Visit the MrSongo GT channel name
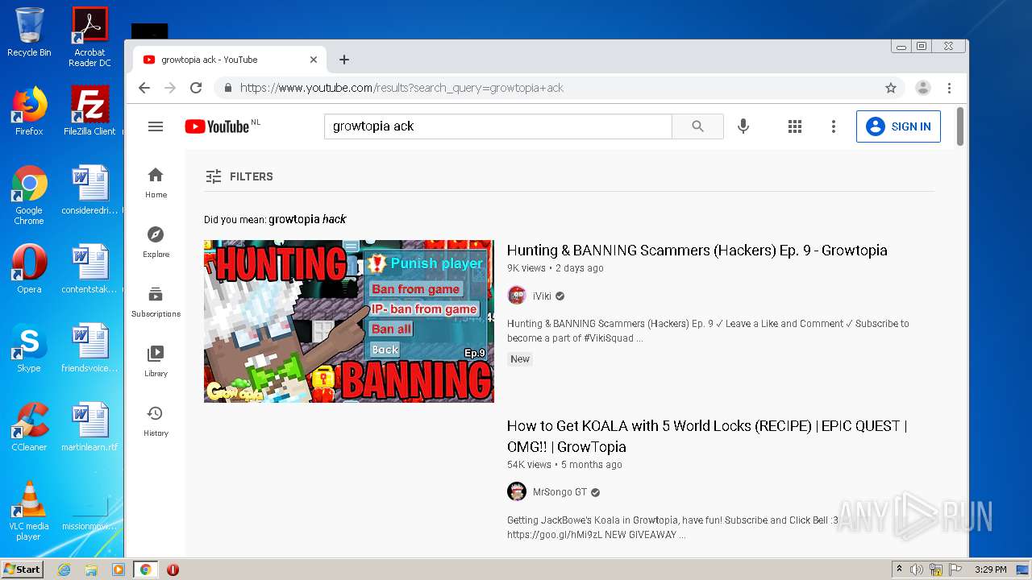 pyautogui.click(x=560, y=492)
